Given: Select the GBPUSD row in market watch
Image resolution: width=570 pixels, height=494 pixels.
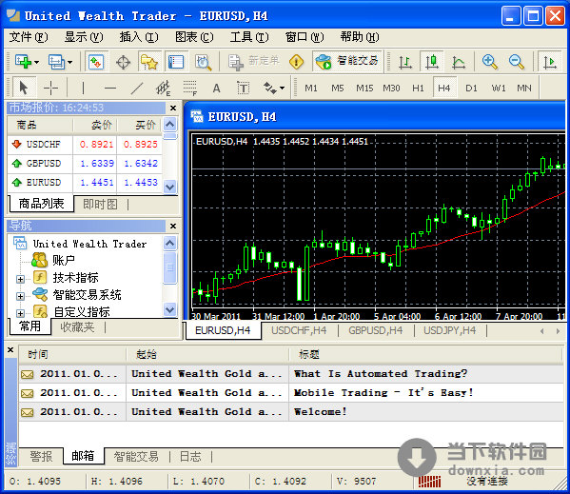Looking at the screenshot, I should [x=85, y=163].
